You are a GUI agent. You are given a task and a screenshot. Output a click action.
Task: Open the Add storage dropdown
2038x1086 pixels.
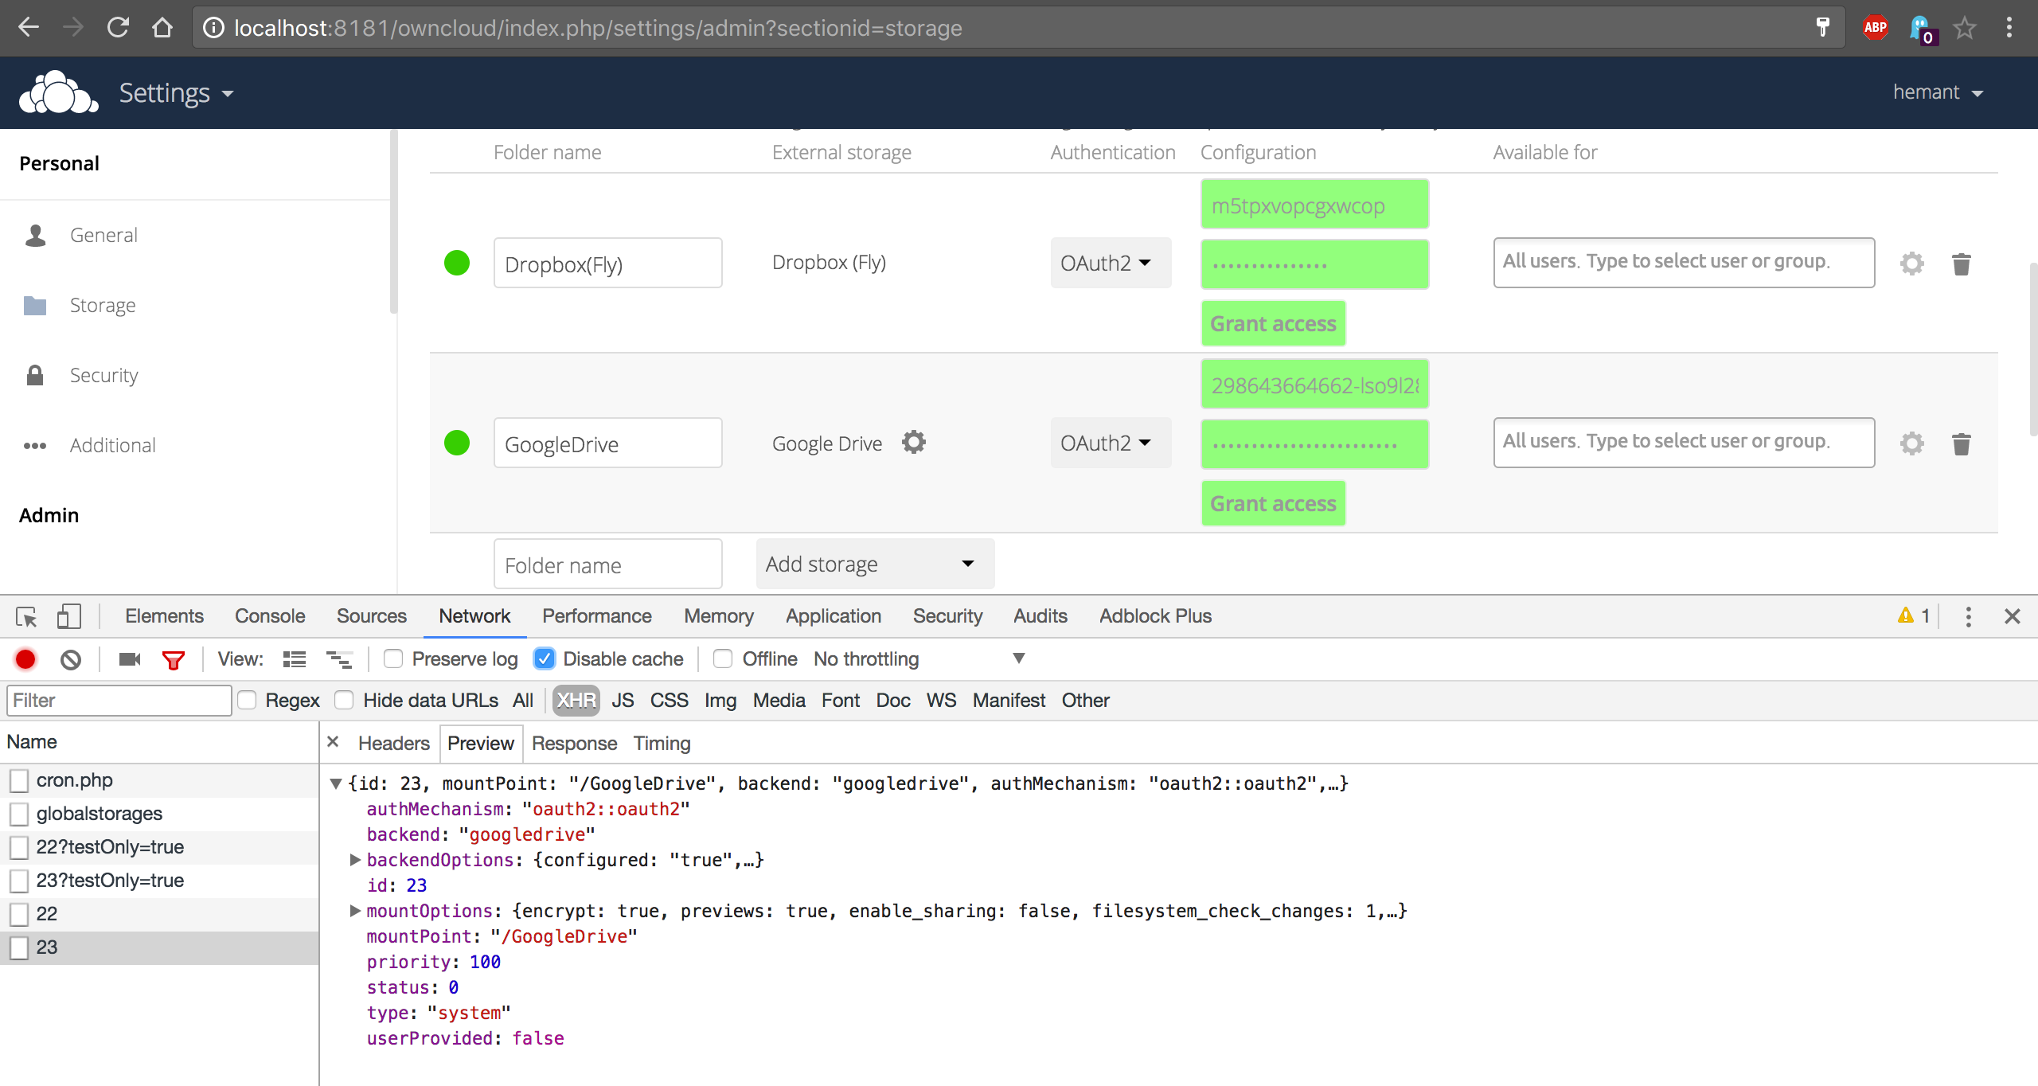[x=874, y=564]
